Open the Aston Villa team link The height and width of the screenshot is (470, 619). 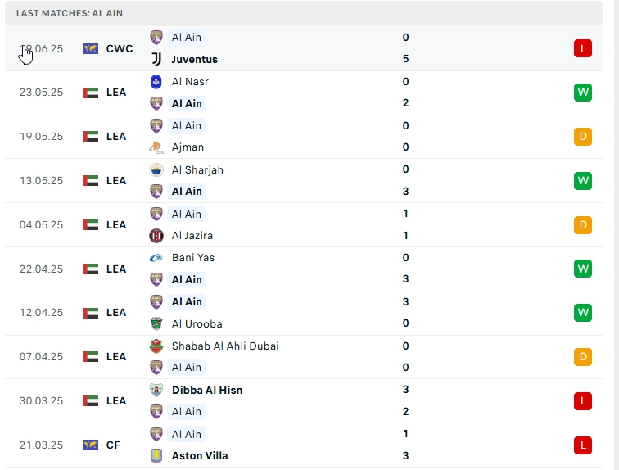(199, 455)
